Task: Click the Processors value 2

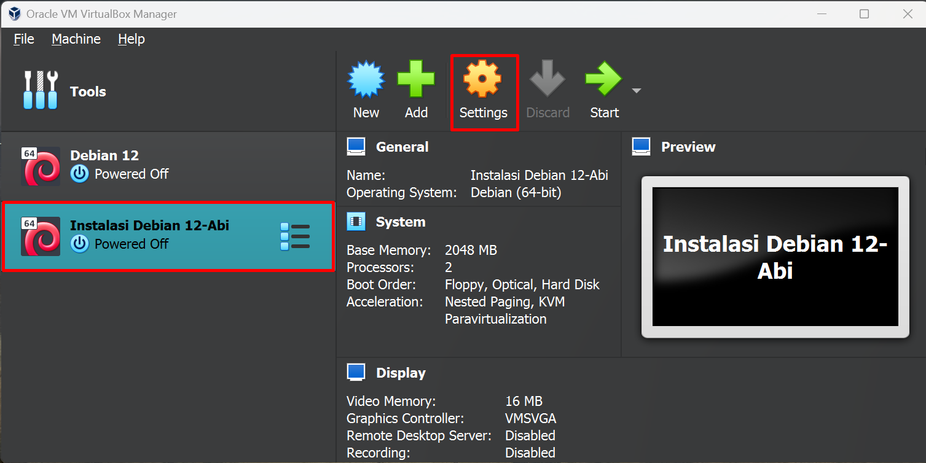Action: (449, 267)
